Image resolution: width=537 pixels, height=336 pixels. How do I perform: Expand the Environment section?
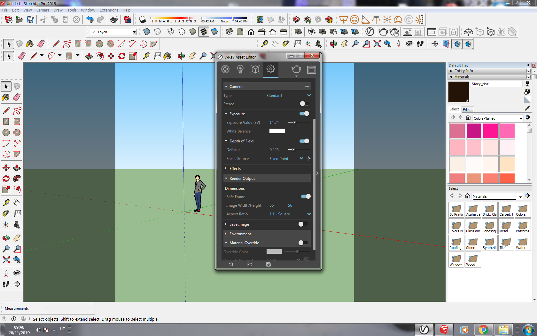[267, 234]
